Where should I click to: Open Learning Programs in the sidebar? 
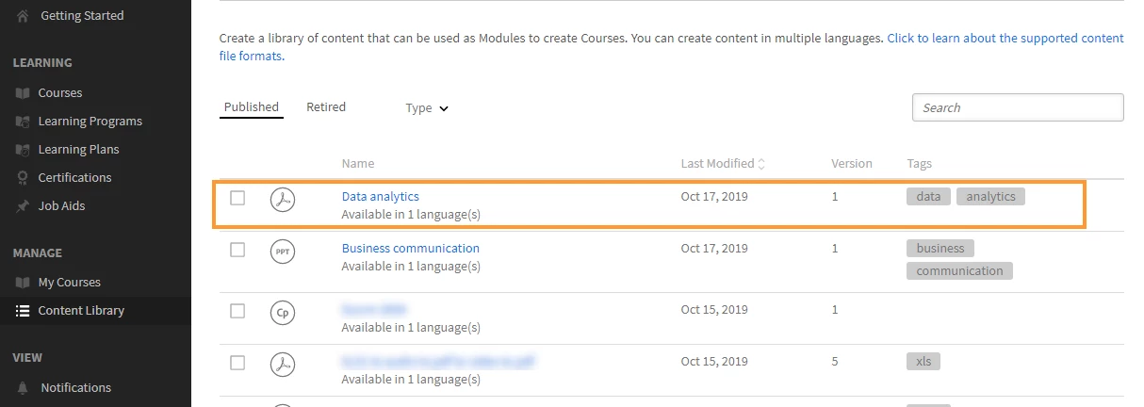click(90, 121)
